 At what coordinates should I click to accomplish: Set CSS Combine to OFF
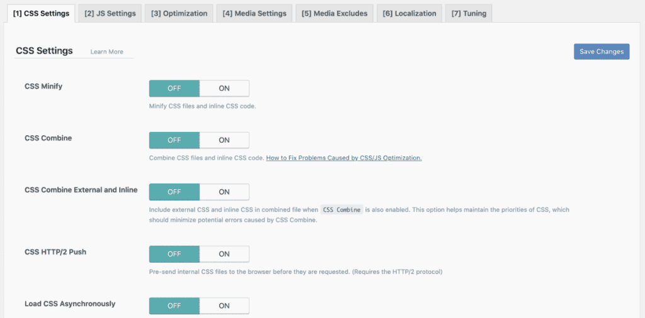pos(174,140)
